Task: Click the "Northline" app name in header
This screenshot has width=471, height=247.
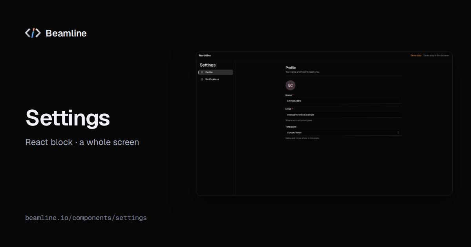Action: point(205,55)
